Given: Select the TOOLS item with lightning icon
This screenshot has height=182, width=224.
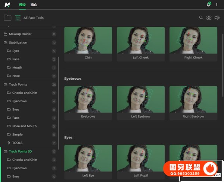Looking at the screenshot, I should (17, 143).
